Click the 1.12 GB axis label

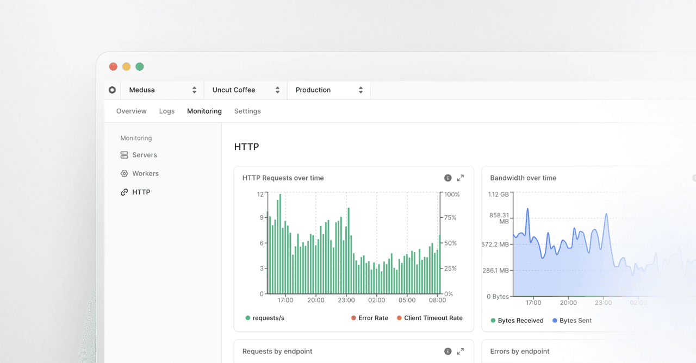click(499, 194)
